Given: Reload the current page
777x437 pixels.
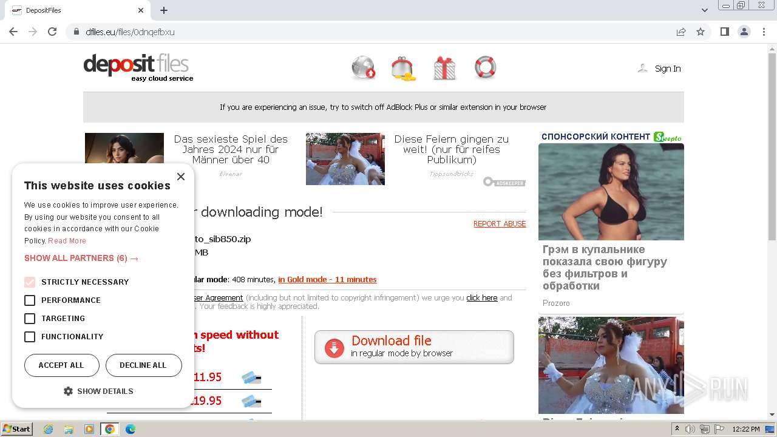Looking at the screenshot, I should [52, 32].
